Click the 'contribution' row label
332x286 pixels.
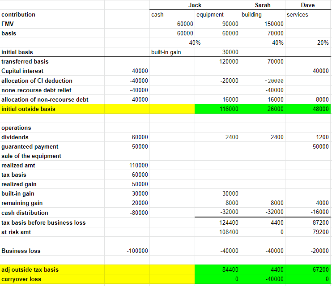click(x=18, y=15)
